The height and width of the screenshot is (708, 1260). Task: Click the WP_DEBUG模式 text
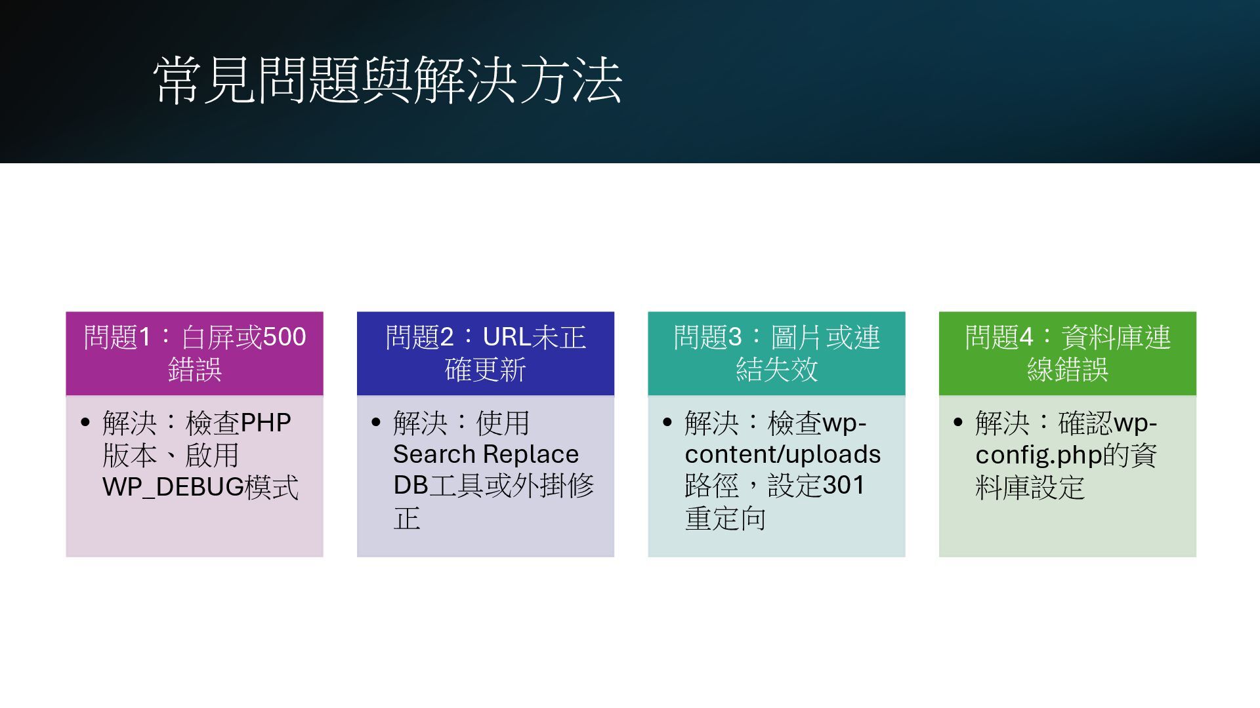[x=200, y=487]
